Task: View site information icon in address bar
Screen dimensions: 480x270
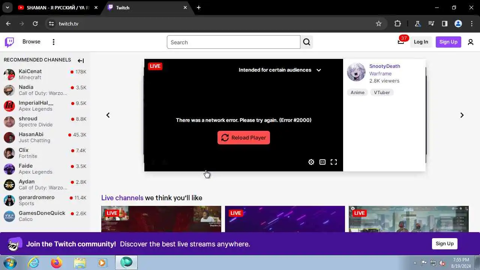Action: tap(51, 24)
